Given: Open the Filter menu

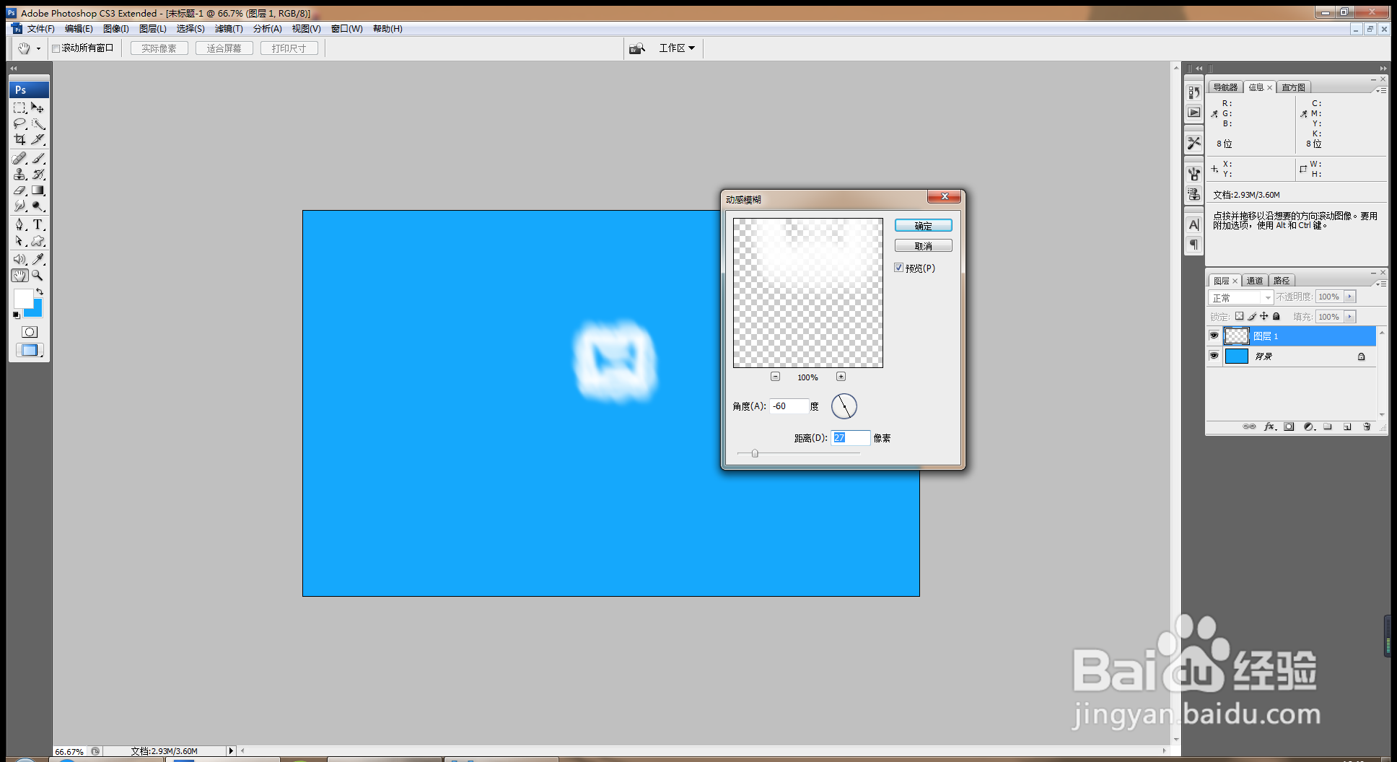Looking at the screenshot, I should pyautogui.click(x=229, y=29).
